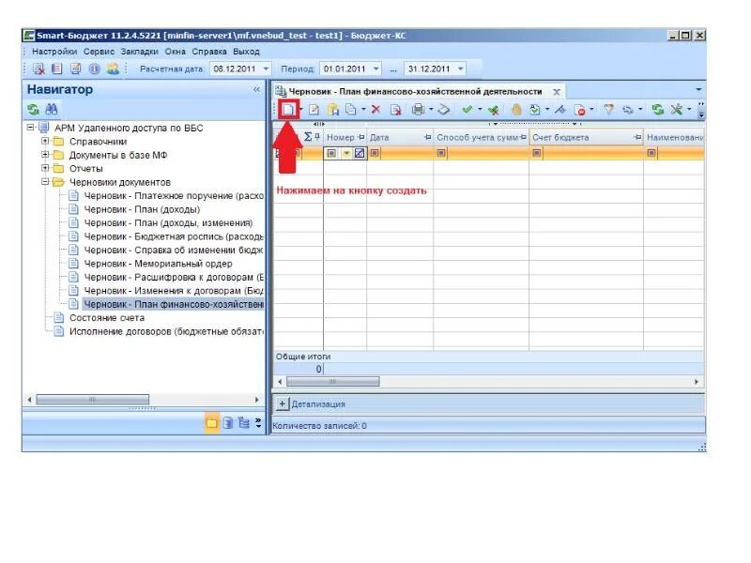Viewport: 751px width, 563px height.
Task: Click the create new document icon
Action: (288, 110)
